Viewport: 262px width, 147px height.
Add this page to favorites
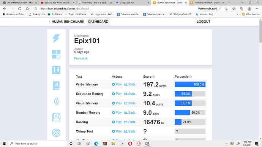pyautogui.click(x=226, y=9)
